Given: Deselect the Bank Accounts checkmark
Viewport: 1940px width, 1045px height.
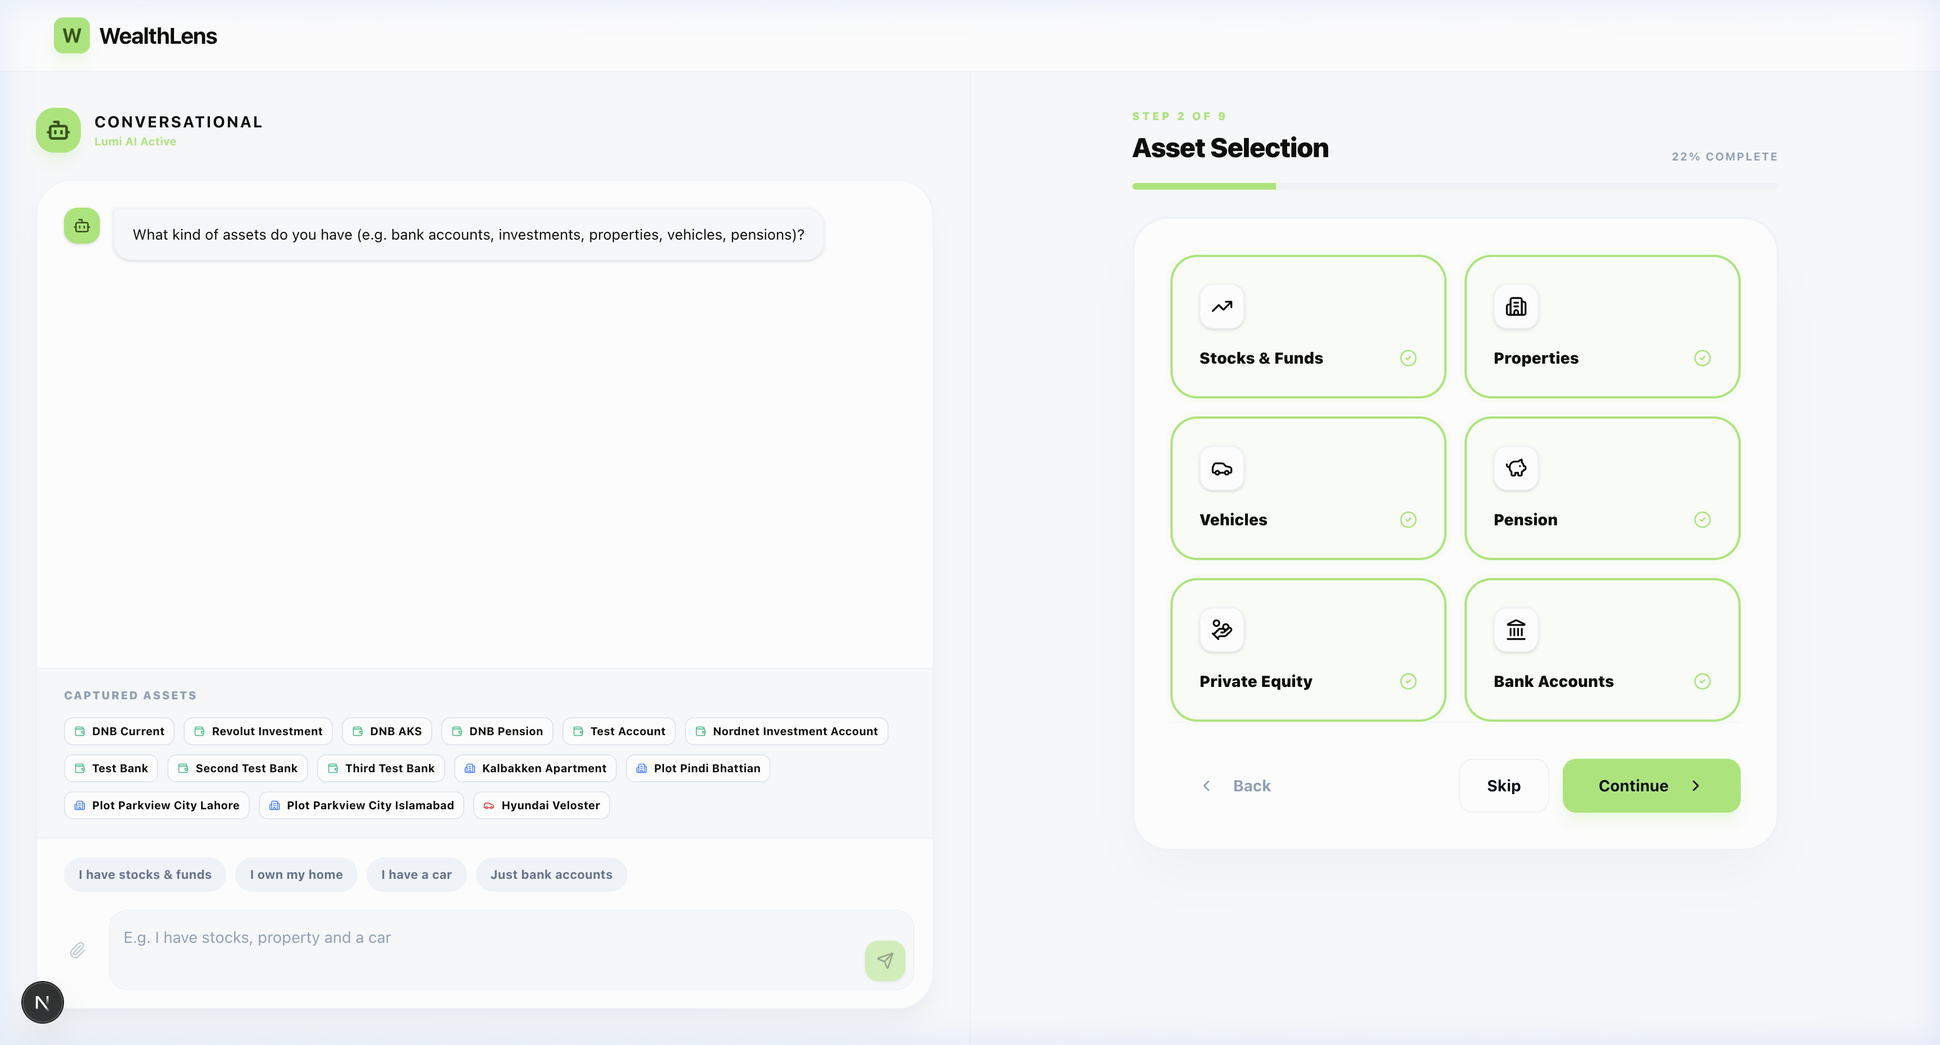Looking at the screenshot, I should (1702, 681).
